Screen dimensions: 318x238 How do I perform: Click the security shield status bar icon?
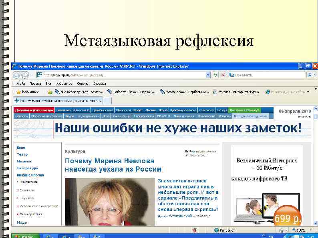click(195, 230)
